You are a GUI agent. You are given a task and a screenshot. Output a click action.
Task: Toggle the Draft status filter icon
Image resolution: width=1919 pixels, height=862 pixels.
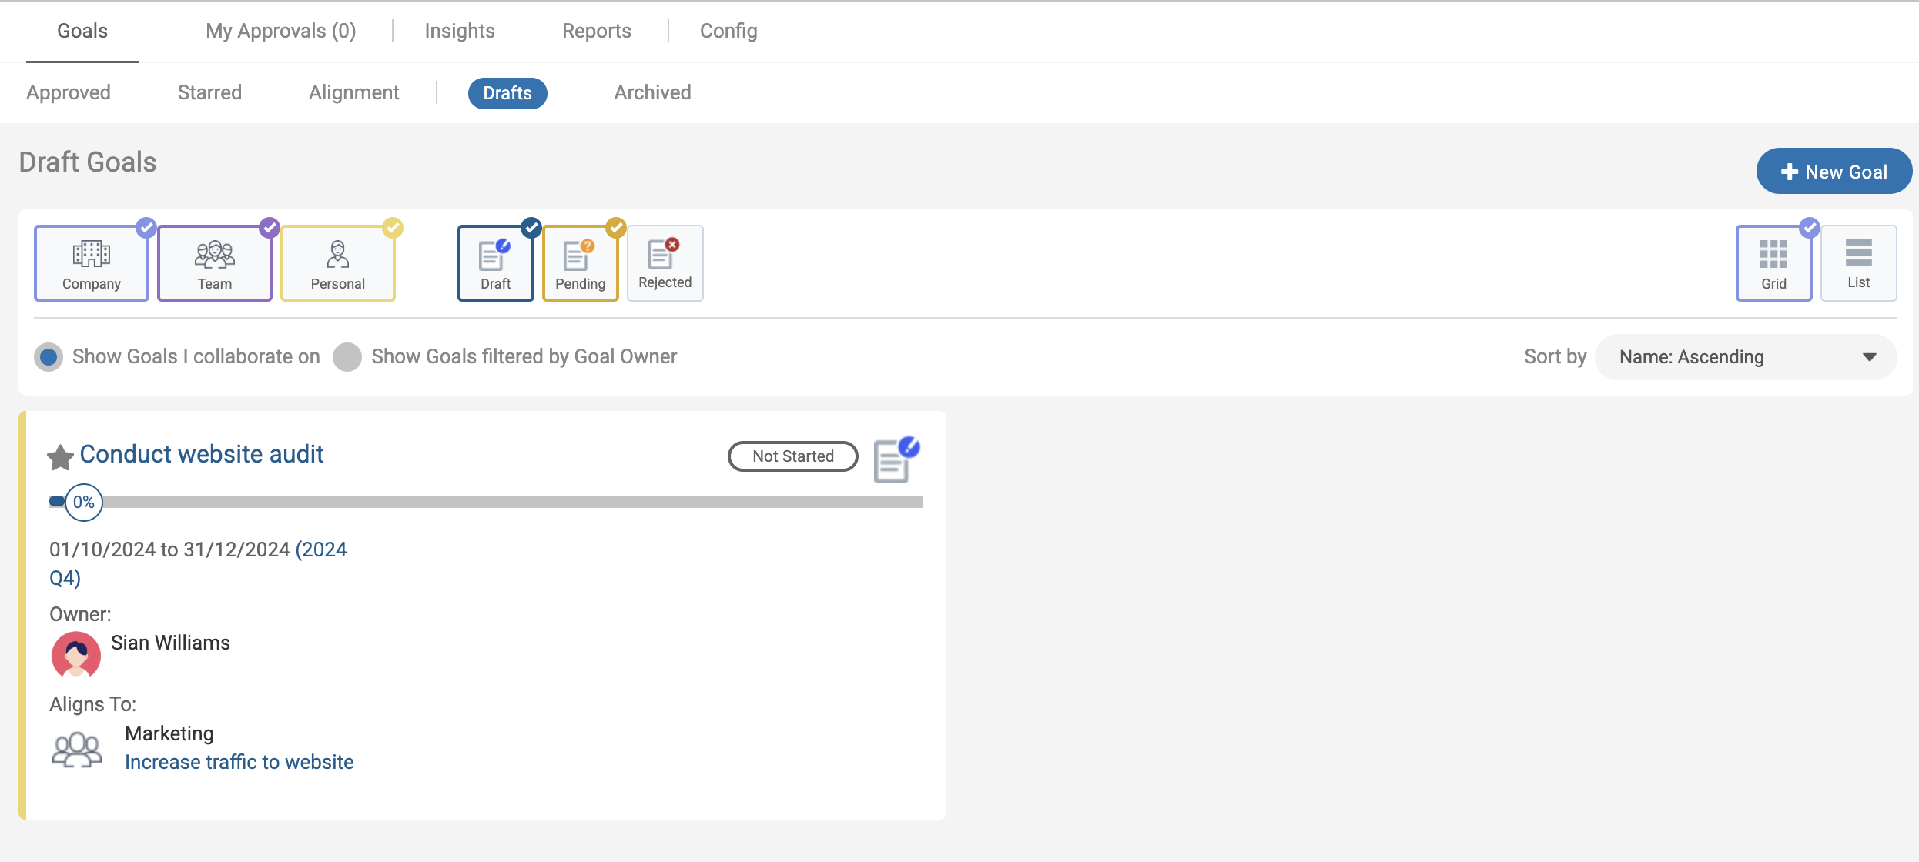click(x=495, y=262)
